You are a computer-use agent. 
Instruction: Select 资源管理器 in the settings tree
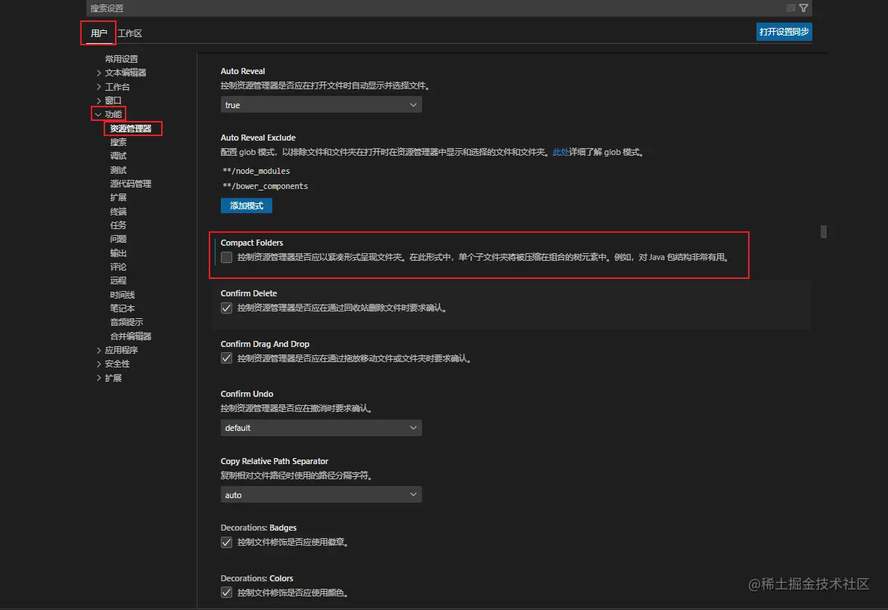click(x=131, y=129)
